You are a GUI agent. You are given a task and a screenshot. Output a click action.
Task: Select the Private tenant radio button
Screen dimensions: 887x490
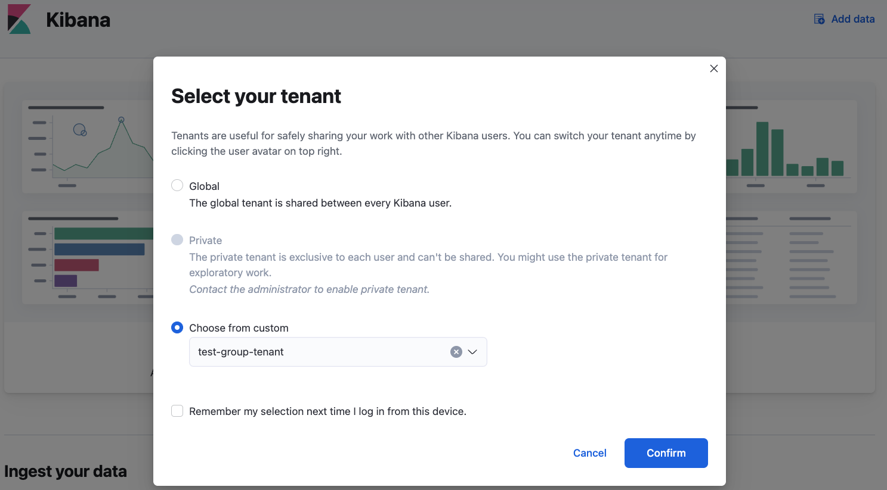tap(177, 240)
